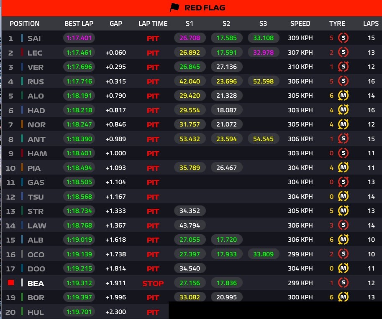Click speed 310 KPH in VER row

click(x=300, y=67)
